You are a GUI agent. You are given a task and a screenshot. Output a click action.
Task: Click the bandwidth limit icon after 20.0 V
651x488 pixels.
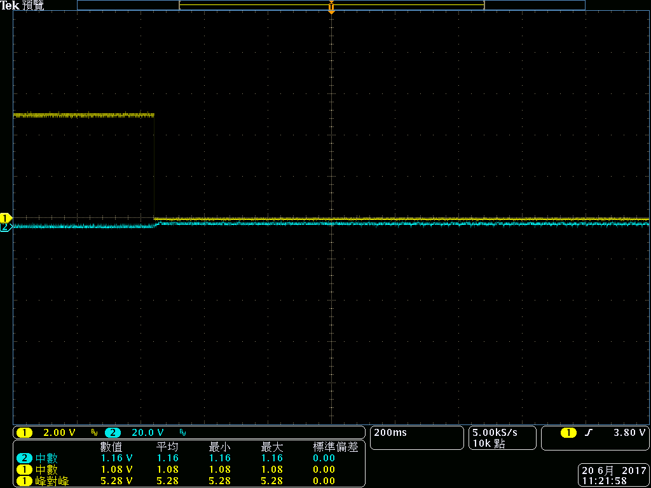[x=182, y=433]
